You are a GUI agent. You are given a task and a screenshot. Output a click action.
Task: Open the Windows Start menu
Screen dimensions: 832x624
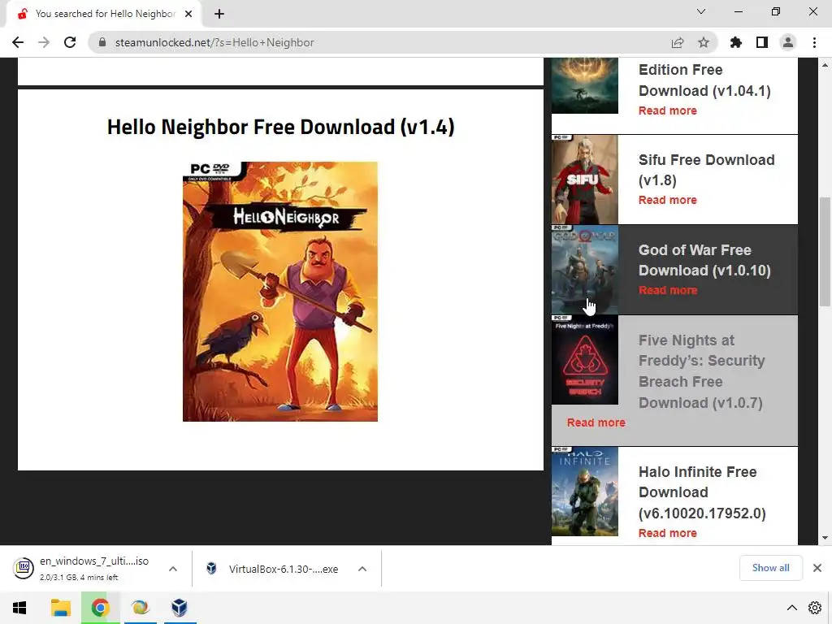(x=19, y=608)
